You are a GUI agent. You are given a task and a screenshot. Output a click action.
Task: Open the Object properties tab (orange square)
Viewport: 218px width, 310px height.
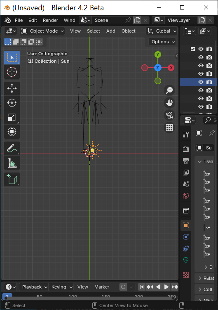click(186, 225)
